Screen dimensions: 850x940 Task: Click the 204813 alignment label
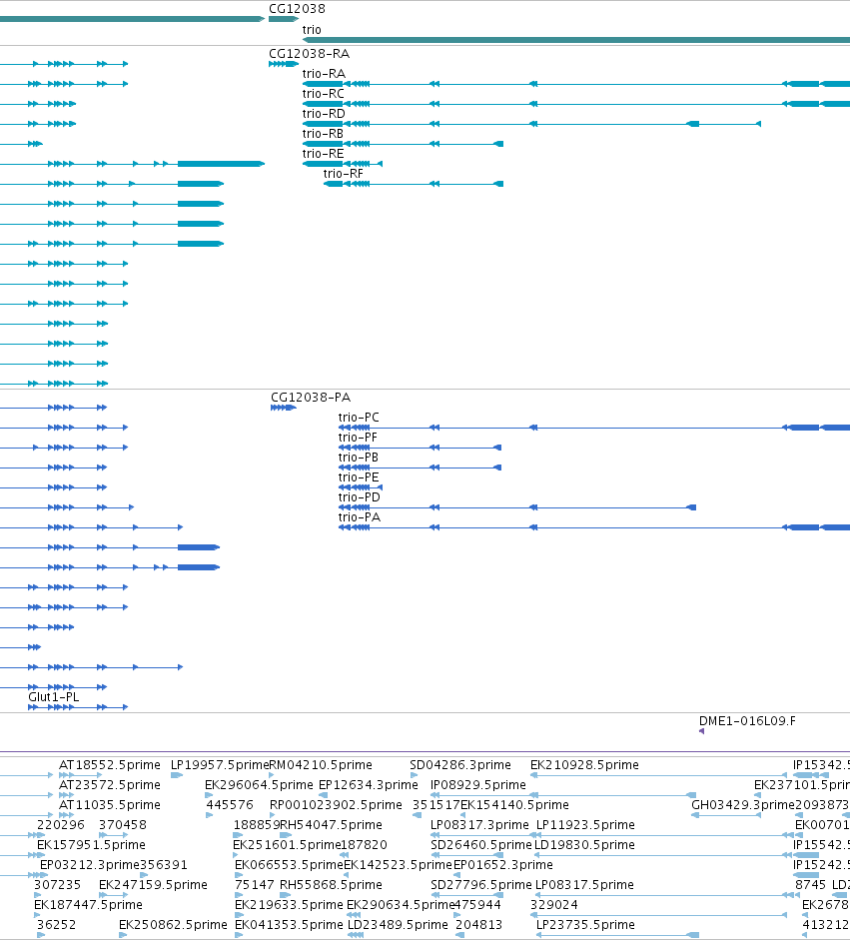[479, 924]
